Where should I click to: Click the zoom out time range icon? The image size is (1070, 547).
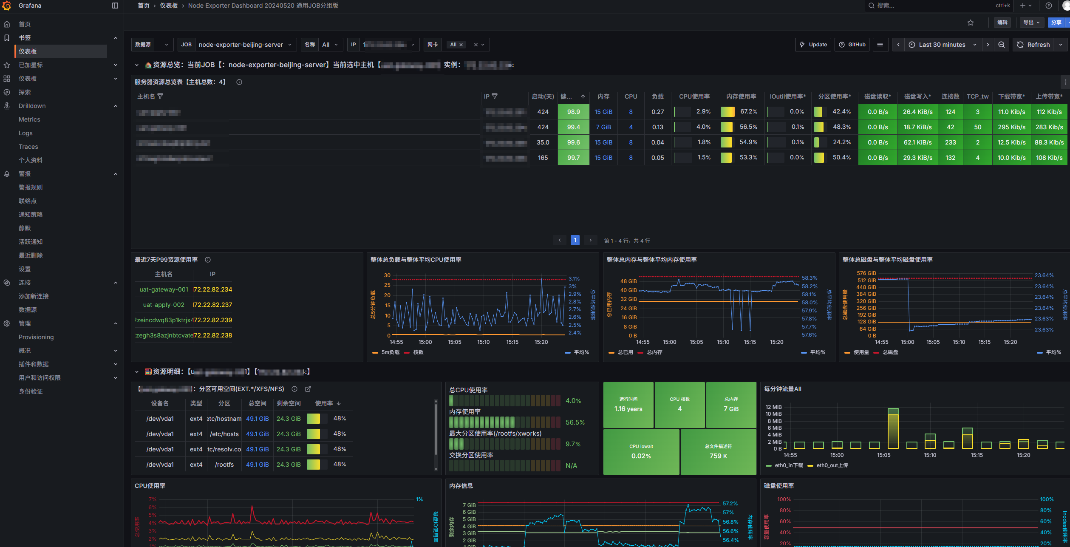[1002, 45]
